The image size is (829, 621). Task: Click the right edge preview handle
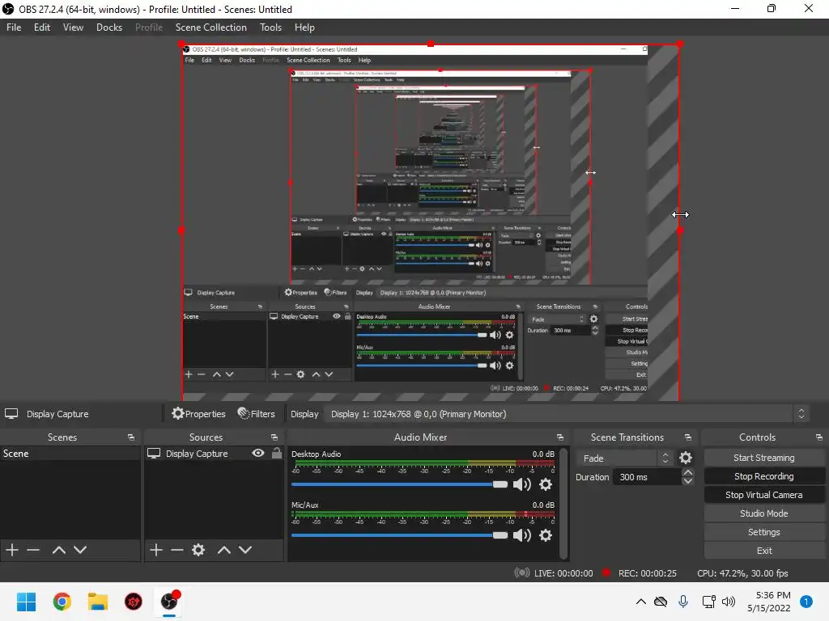[680, 230]
